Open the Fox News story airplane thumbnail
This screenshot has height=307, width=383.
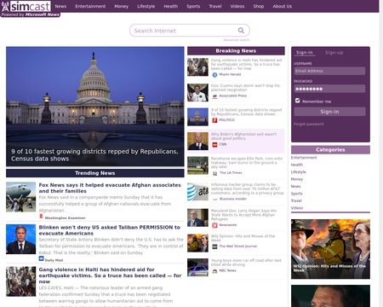(x=21, y=197)
